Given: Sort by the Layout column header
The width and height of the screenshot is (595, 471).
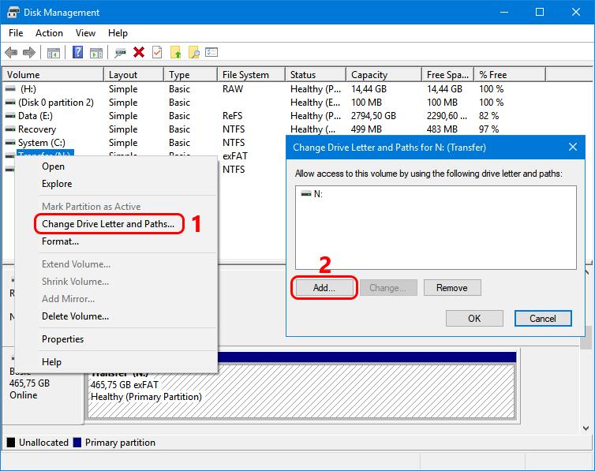Looking at the screenshot, I should tap(134, 75).
